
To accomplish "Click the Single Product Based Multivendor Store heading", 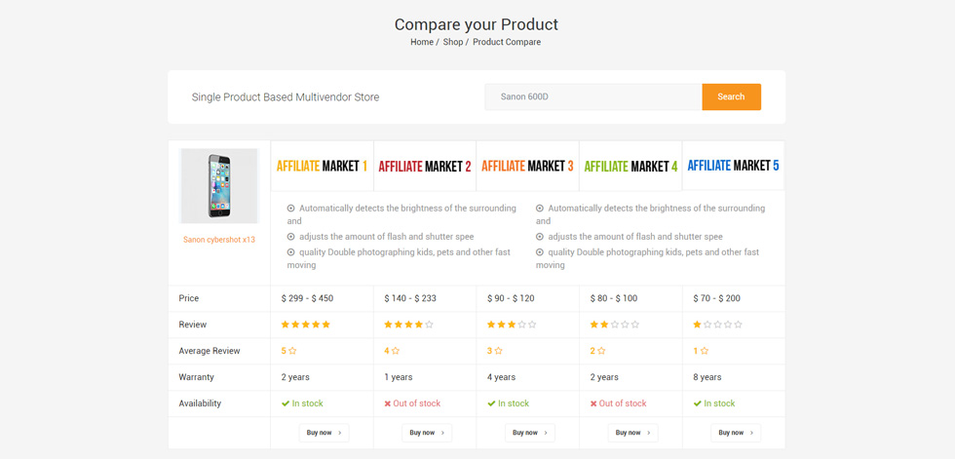I will [x=285, y=97].
